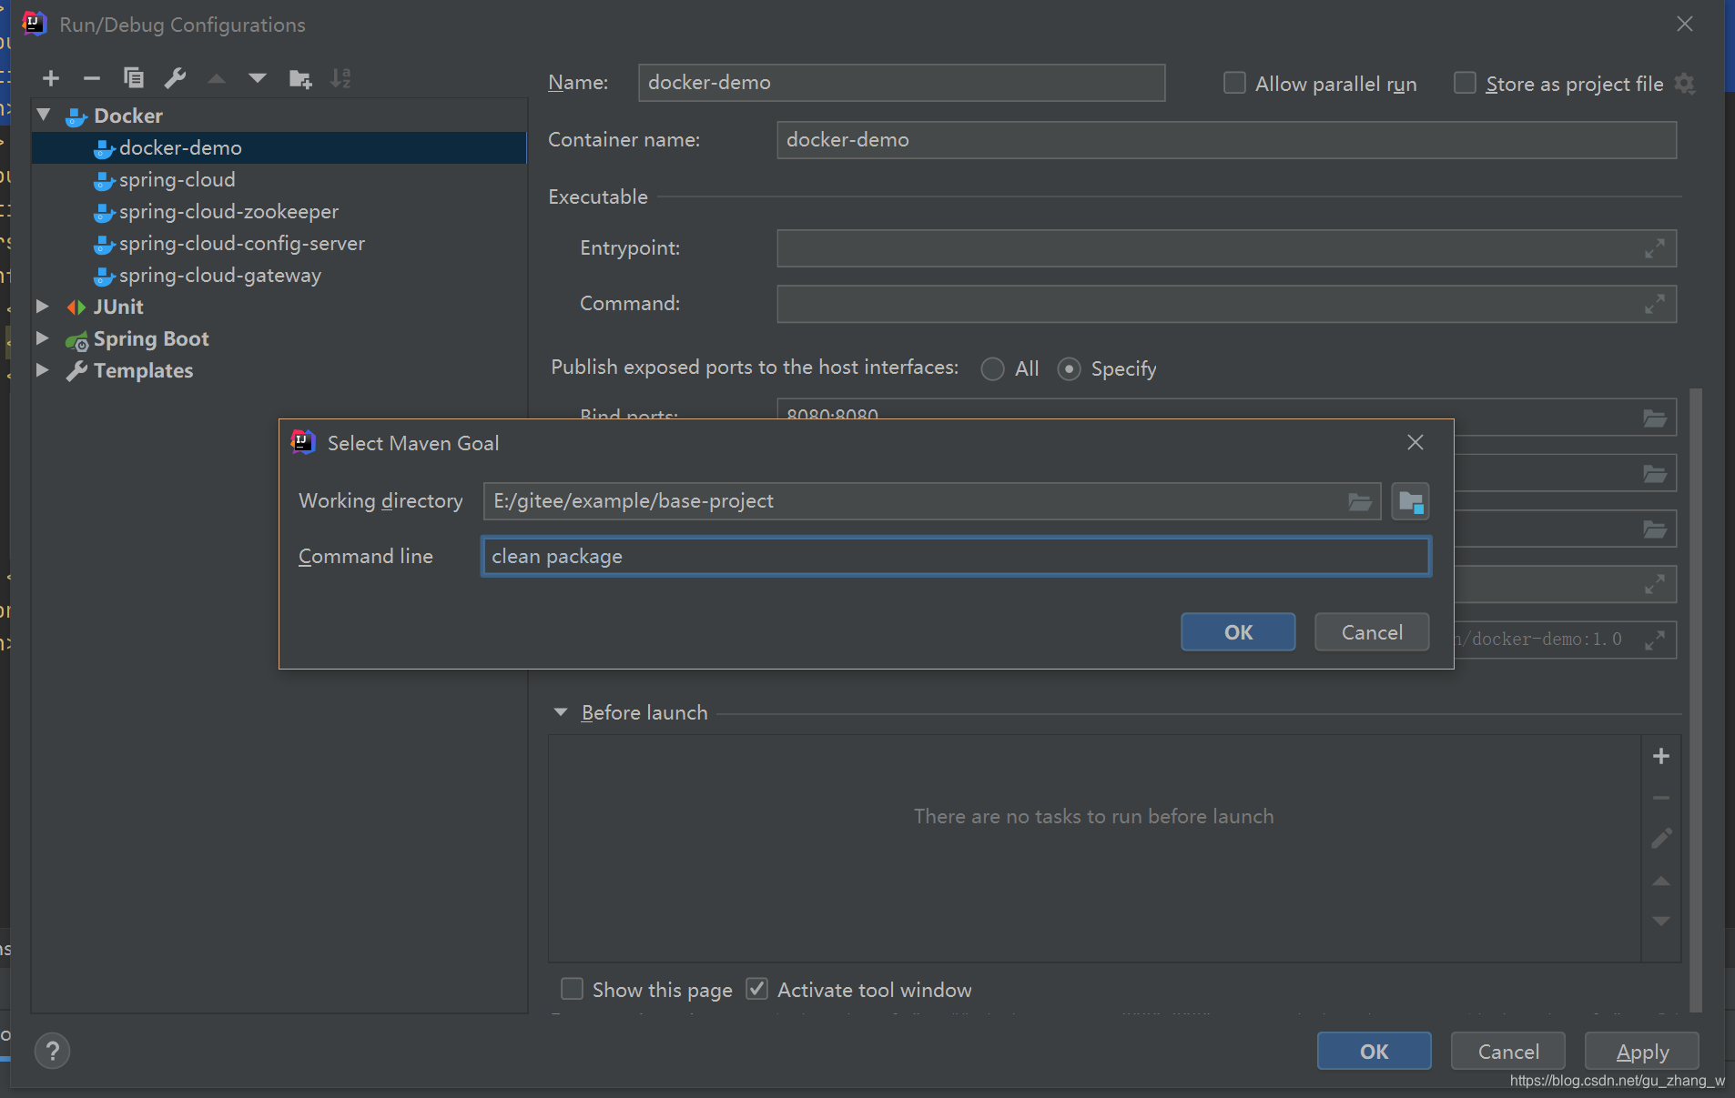Select spring-cloud configuration

[279, 179]
